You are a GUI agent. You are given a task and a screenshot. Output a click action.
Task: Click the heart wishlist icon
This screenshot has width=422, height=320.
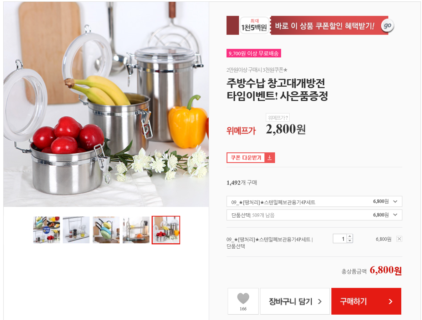point(243,298)
